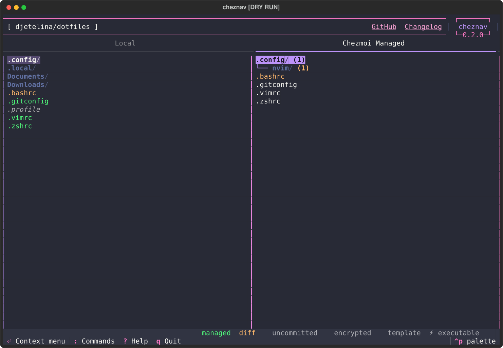Click Quit in the footer
This screenshot has width=503, height=348.
168,341
